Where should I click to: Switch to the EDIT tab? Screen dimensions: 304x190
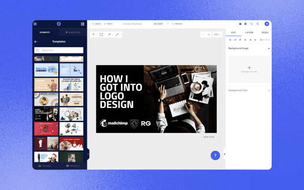click(x=234, y=33)
